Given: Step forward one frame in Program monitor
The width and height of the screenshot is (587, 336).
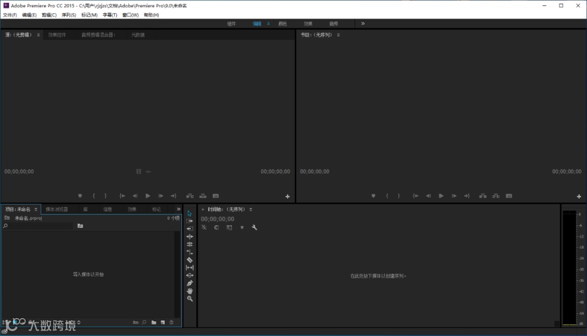Looking at the screenshot, I should (454, 196).
